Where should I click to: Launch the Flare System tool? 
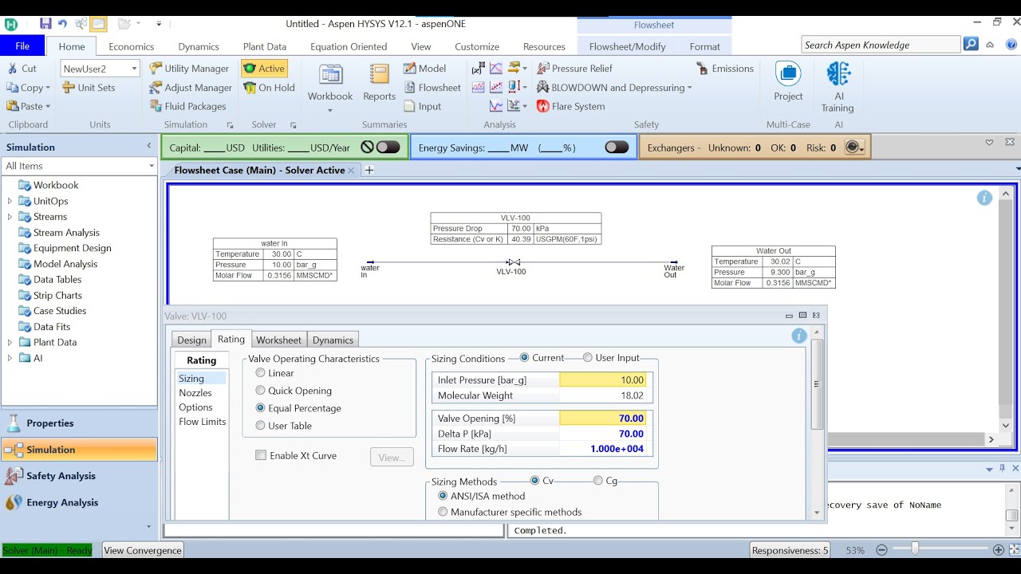tap(570, 106)
